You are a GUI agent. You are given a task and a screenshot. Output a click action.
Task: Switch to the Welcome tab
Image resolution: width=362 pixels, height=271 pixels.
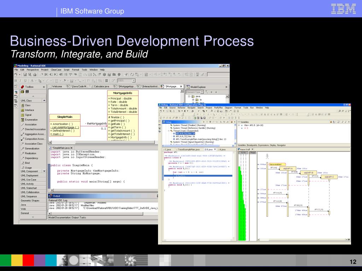coord(56,86)
